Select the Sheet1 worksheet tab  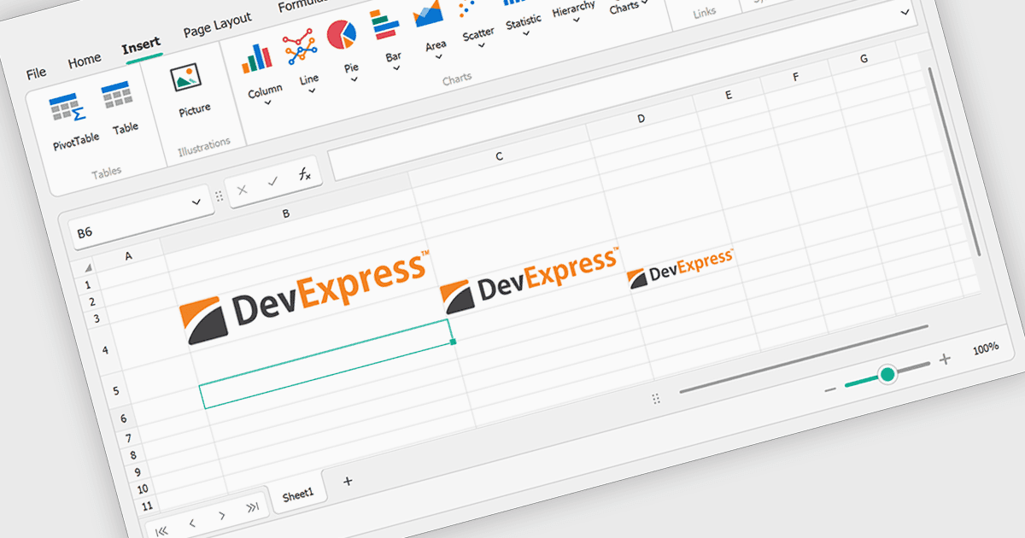coord(298,494)
